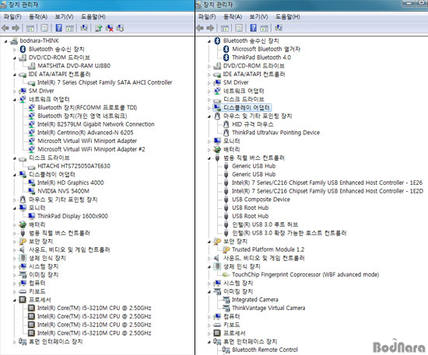428x355 pixels.
Task: Click the Update driver software toolbar icon
Action: [x=99, y=28]
